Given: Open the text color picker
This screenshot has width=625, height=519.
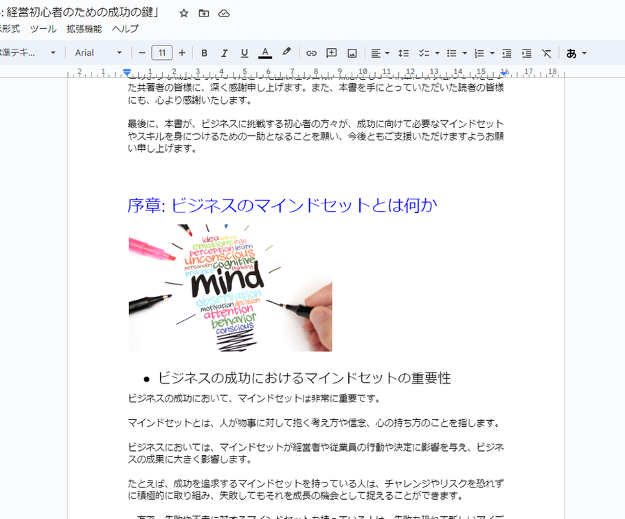Looking at the screenshot, I should point(265,53).
